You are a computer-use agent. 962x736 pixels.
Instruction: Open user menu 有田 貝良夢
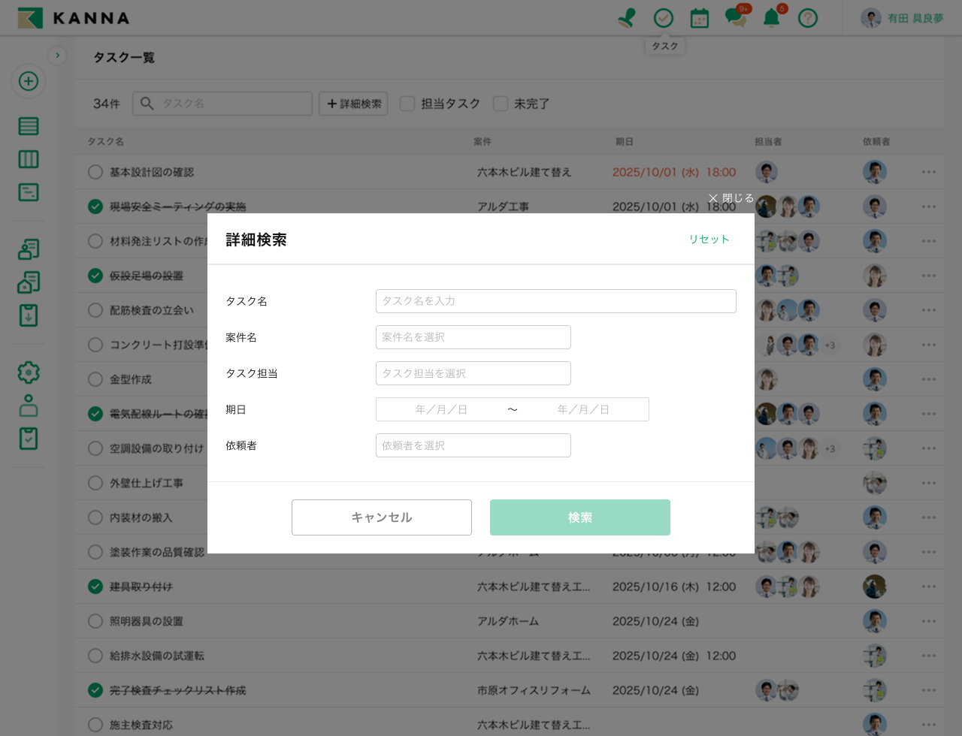[903, 18]
